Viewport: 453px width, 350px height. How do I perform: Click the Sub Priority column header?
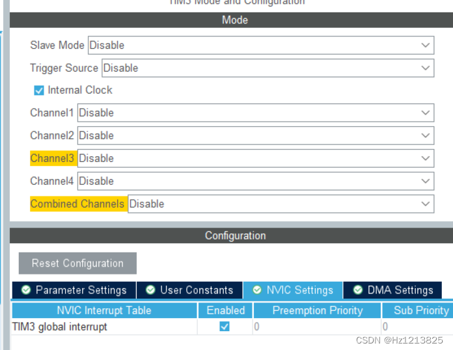click(x=418, y=310)
